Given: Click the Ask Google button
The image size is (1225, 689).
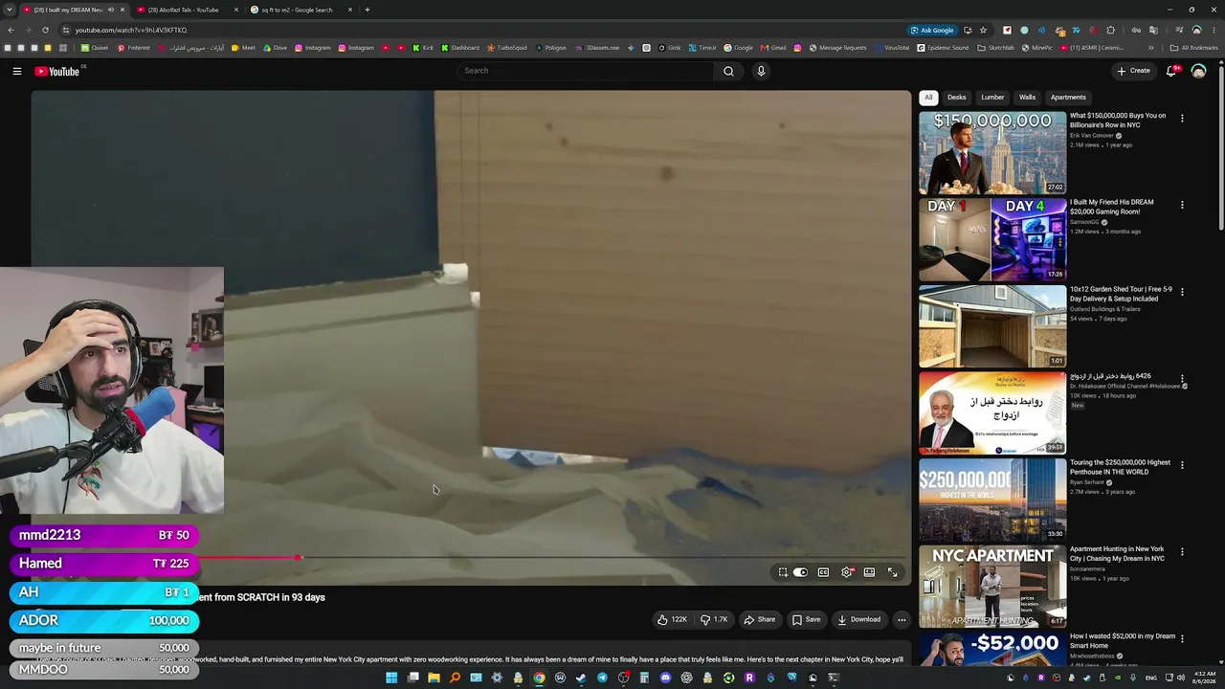Looking at the screenshot, I should [x=932, y=30].
